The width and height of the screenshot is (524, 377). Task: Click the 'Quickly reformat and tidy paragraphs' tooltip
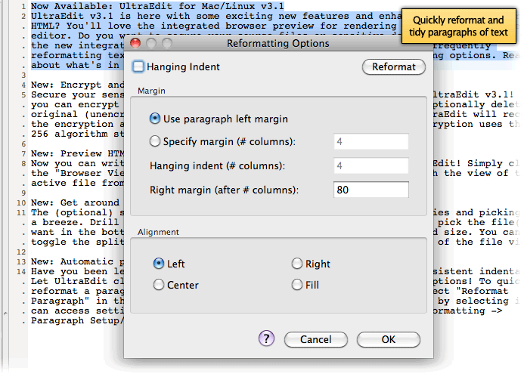(x=458, y=26)
